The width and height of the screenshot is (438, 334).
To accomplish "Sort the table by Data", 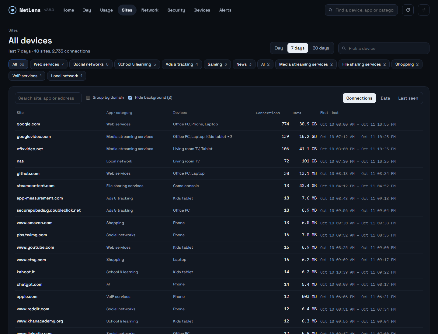I will [385, 98].
